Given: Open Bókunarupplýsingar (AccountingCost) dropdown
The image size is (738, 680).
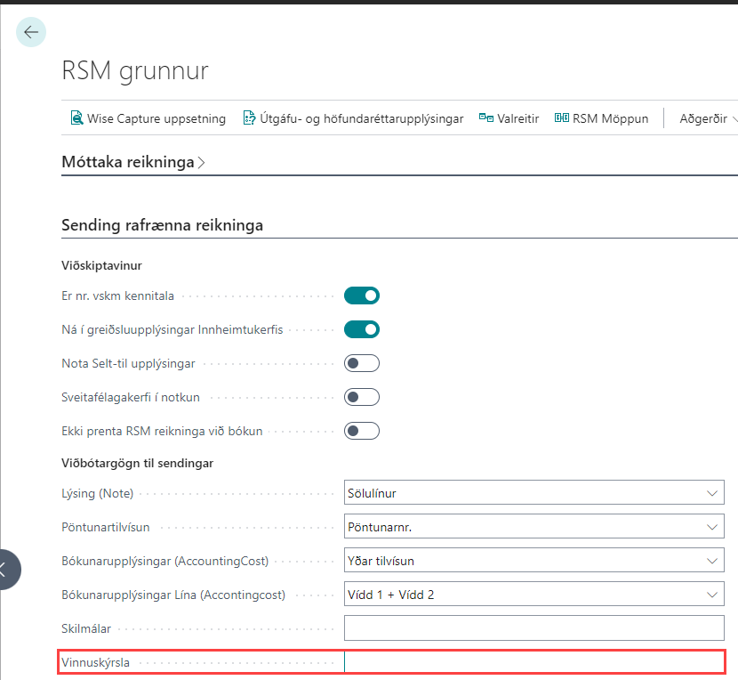Looking at the screenshot, I should 533,561.
